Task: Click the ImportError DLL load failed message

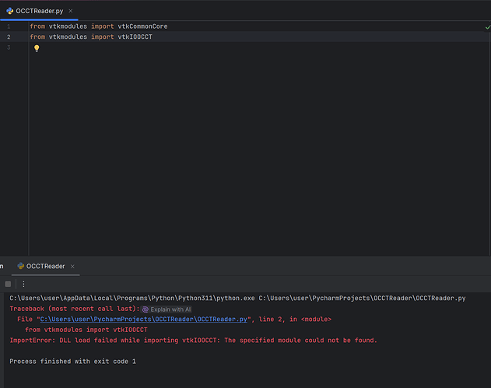Action: click(193, 340)
